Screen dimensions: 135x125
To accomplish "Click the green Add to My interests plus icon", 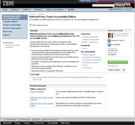I will click(x=31, y=25).
